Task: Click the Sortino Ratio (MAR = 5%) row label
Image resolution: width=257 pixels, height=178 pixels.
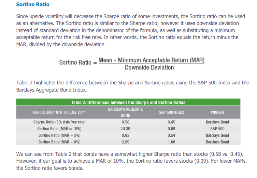Action: coord(59,135)
